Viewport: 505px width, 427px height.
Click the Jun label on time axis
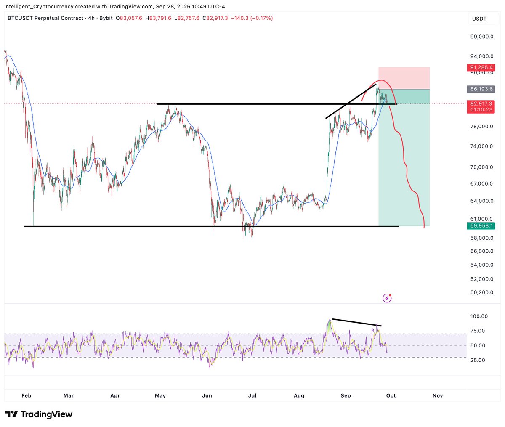click(x=207, y=395)
